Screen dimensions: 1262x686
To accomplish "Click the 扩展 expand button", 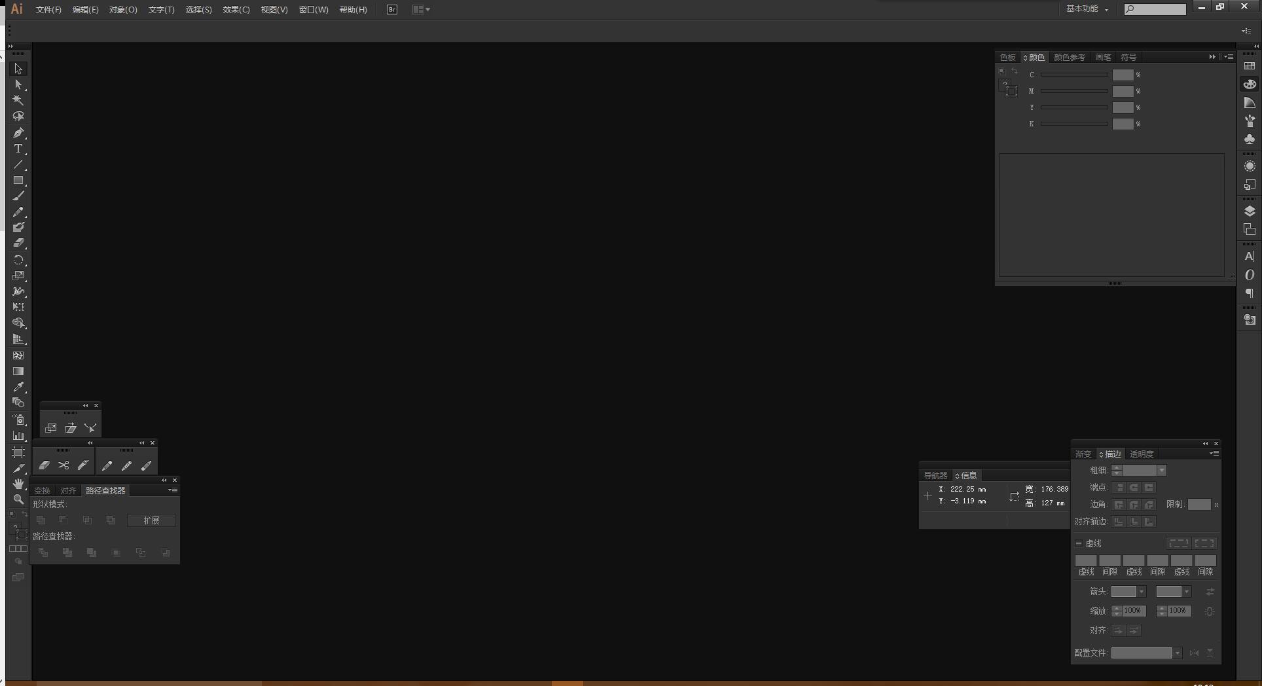I will coord(151,520).
